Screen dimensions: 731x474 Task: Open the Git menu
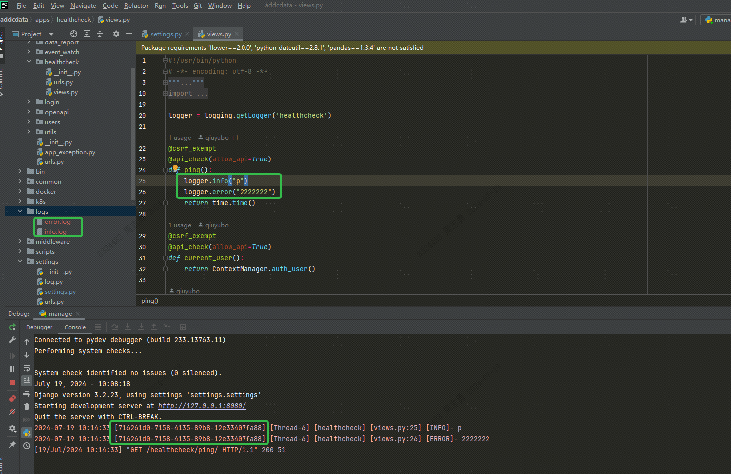click(198, 6)
